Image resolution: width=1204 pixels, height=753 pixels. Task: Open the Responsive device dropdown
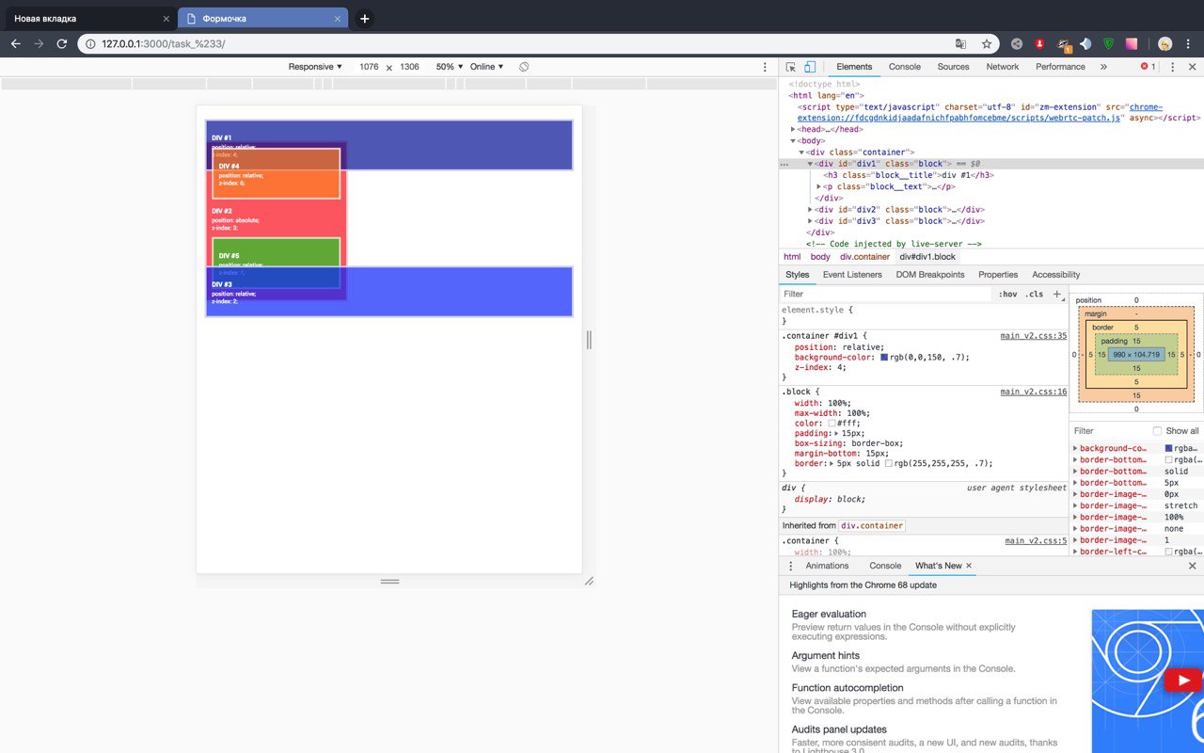316,67
